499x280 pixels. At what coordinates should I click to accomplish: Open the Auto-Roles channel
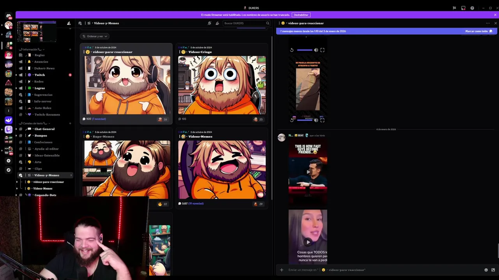click(x=45, y=108)
